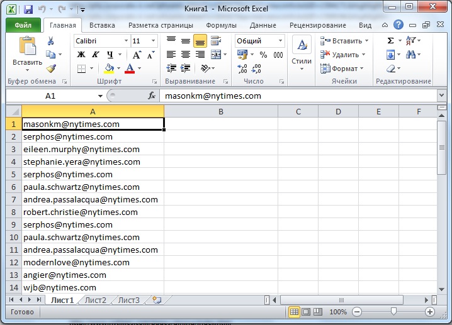Toggle middle vertical alignment
Screen dimensions: 452x325
point(186,41)
